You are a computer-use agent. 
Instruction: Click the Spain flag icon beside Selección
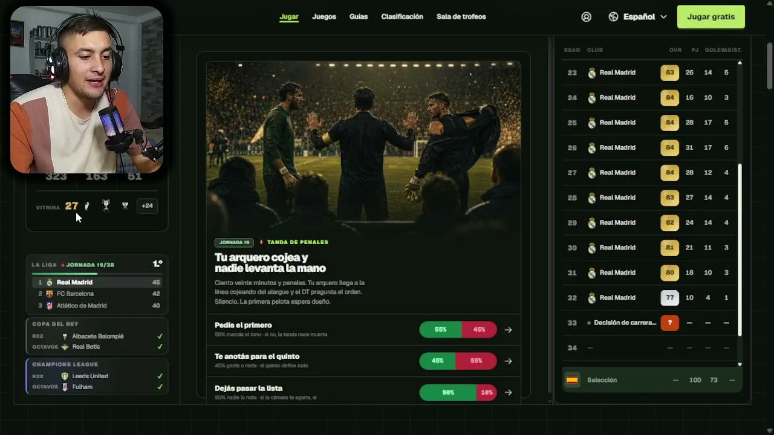(x=572, y=380)
